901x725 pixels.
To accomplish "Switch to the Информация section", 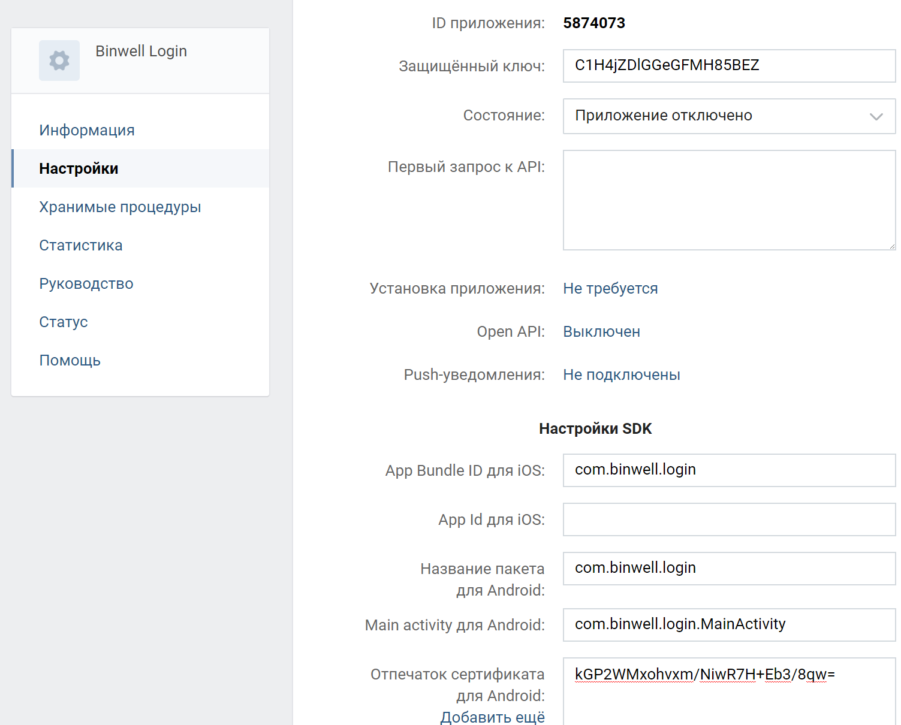I will (x=87, y=129).
